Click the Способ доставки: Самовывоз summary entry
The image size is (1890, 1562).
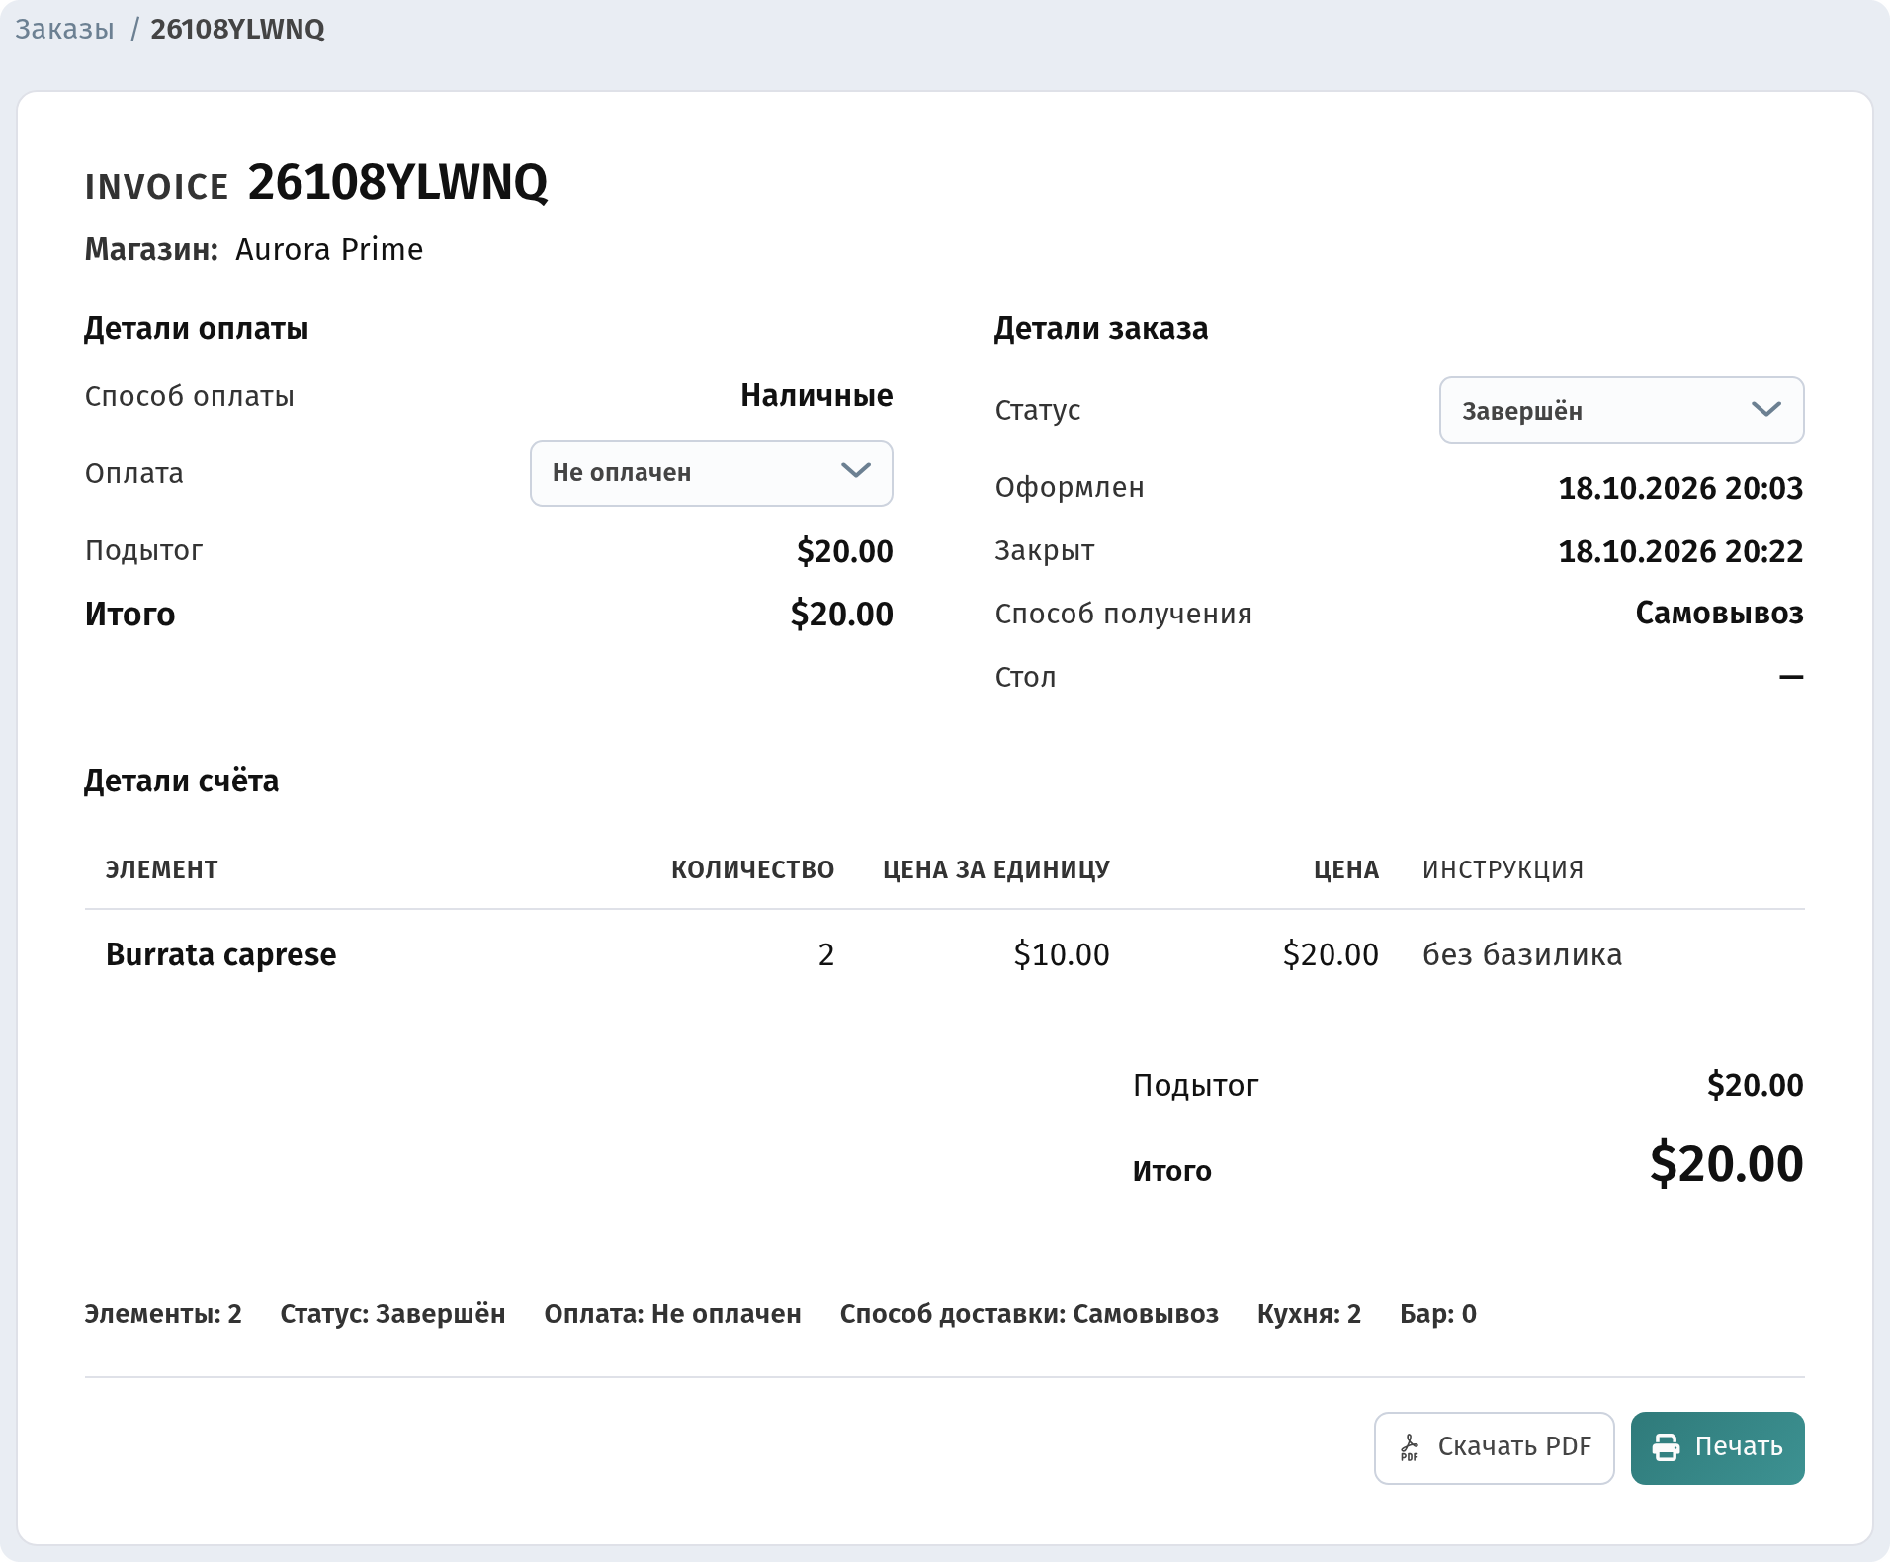tap(1029, 1314)
